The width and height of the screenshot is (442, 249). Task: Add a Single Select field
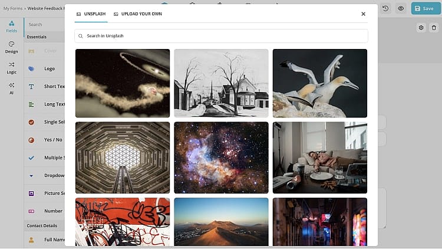[x=45, y=122]
